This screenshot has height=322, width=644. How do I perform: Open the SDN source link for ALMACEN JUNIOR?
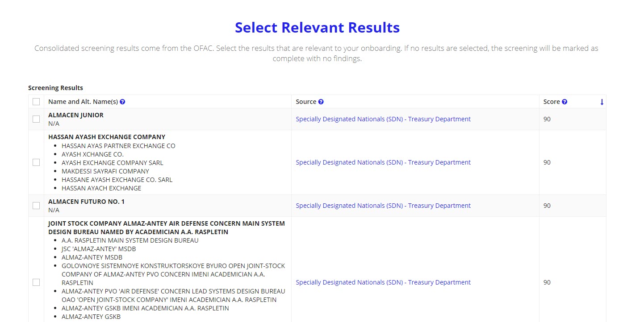click(x=383, y=119)
